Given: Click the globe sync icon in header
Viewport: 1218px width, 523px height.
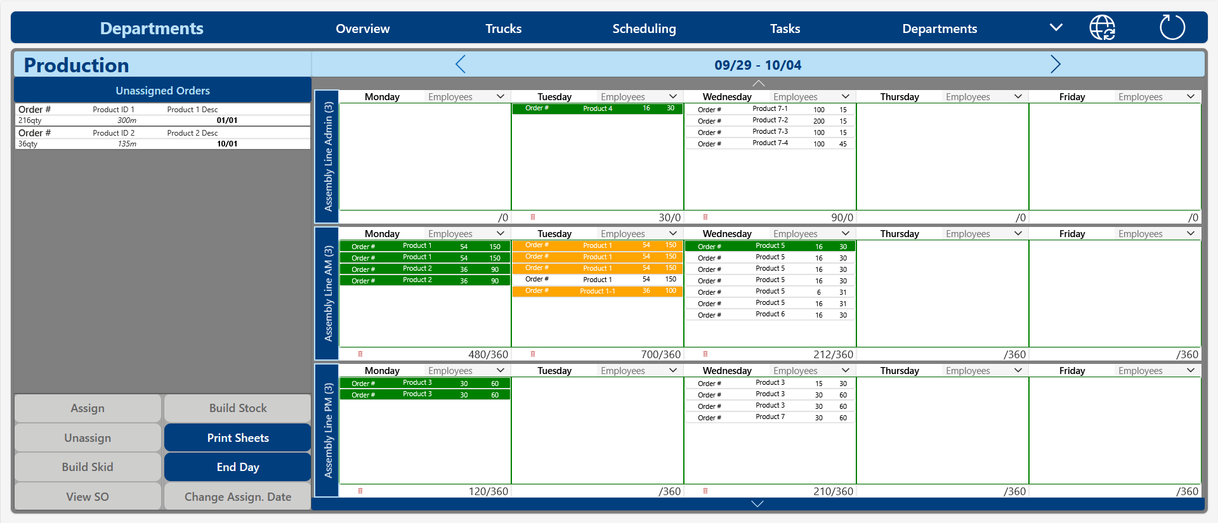Looking at the screenshot, I should click(x=1102, y=28).
